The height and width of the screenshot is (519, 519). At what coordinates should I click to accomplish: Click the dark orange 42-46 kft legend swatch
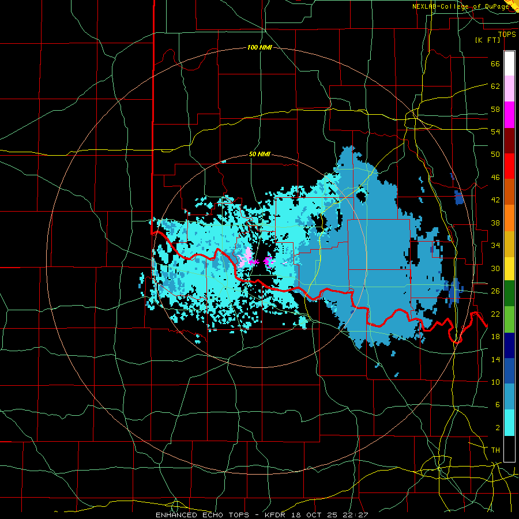point(509,192)
